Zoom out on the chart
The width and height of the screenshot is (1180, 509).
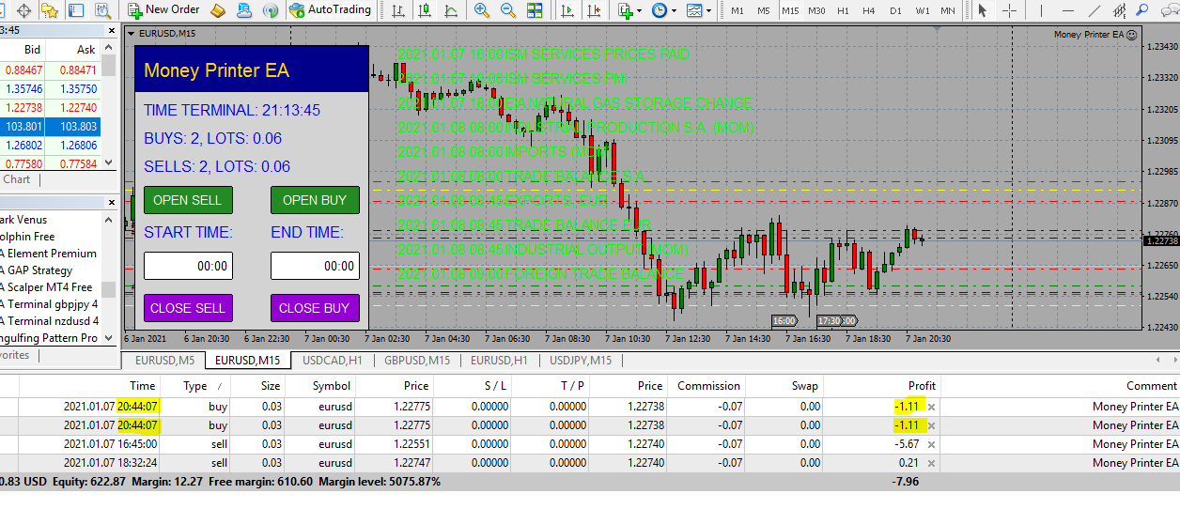pos(508,10)
